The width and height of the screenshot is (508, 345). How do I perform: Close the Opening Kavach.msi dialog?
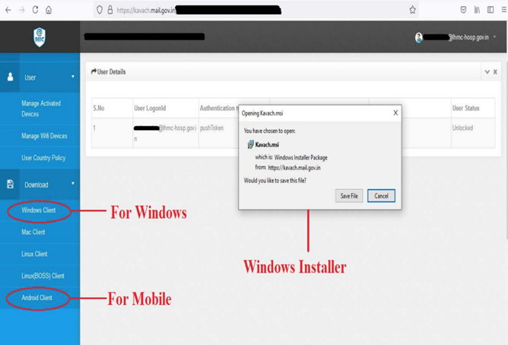tap(395, 112)
